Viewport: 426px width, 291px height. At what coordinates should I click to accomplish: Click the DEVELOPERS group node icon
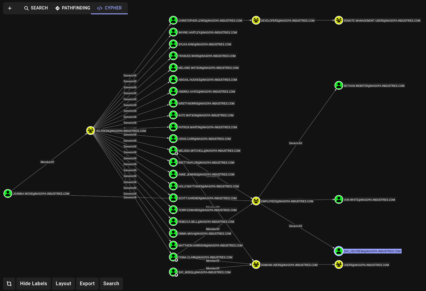tap(256, 20)
